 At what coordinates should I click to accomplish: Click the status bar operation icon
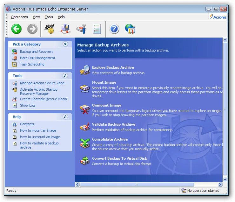point(184,191)
